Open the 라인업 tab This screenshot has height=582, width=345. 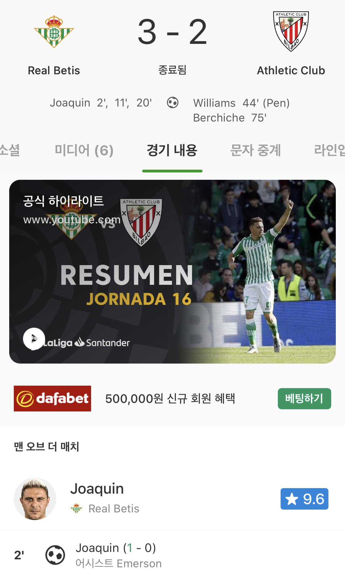[329, 150]
